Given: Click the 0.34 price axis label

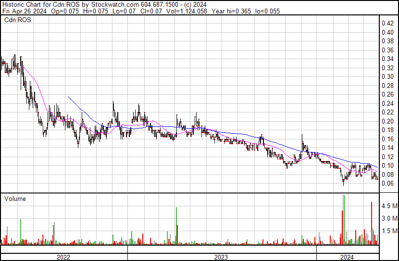Looking at the screenshot, I should tap(387, 59).
